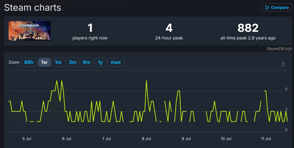Click the 'Steam charts' heading
This screenshot has height=148, width=294.
click(32, 8)
